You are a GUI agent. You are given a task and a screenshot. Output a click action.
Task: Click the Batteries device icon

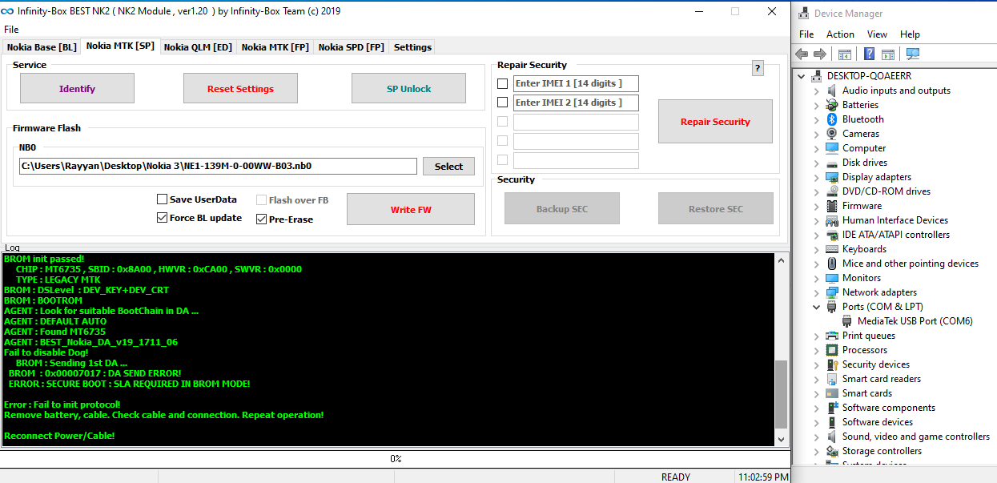(x=832, y=105)
